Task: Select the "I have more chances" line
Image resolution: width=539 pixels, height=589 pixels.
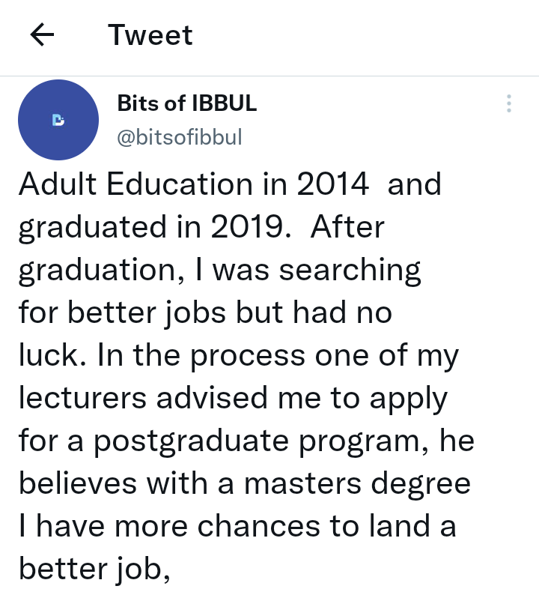Action: click(x=237, y=527)
